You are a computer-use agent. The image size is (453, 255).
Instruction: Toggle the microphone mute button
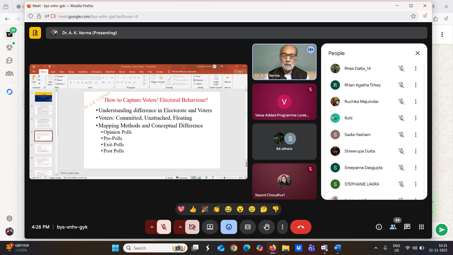pos(164,227)
